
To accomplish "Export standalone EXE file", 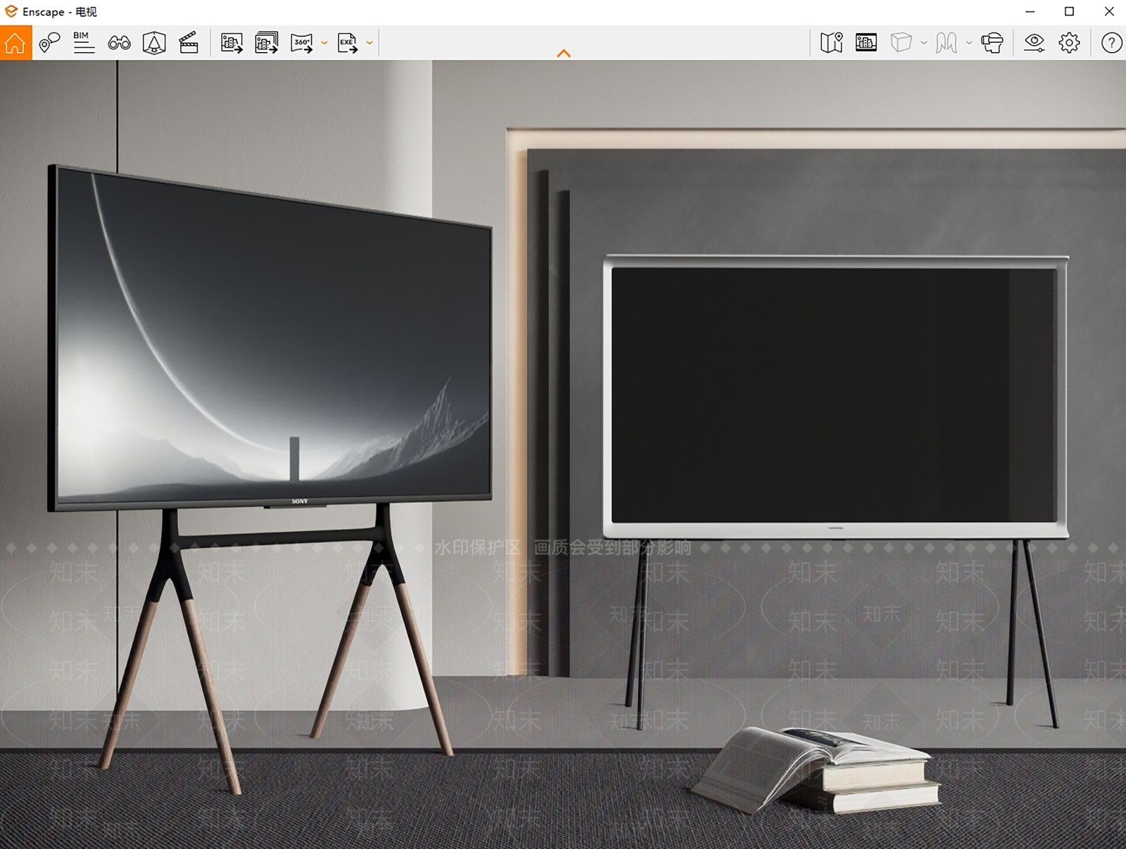I will coord(348,43).
